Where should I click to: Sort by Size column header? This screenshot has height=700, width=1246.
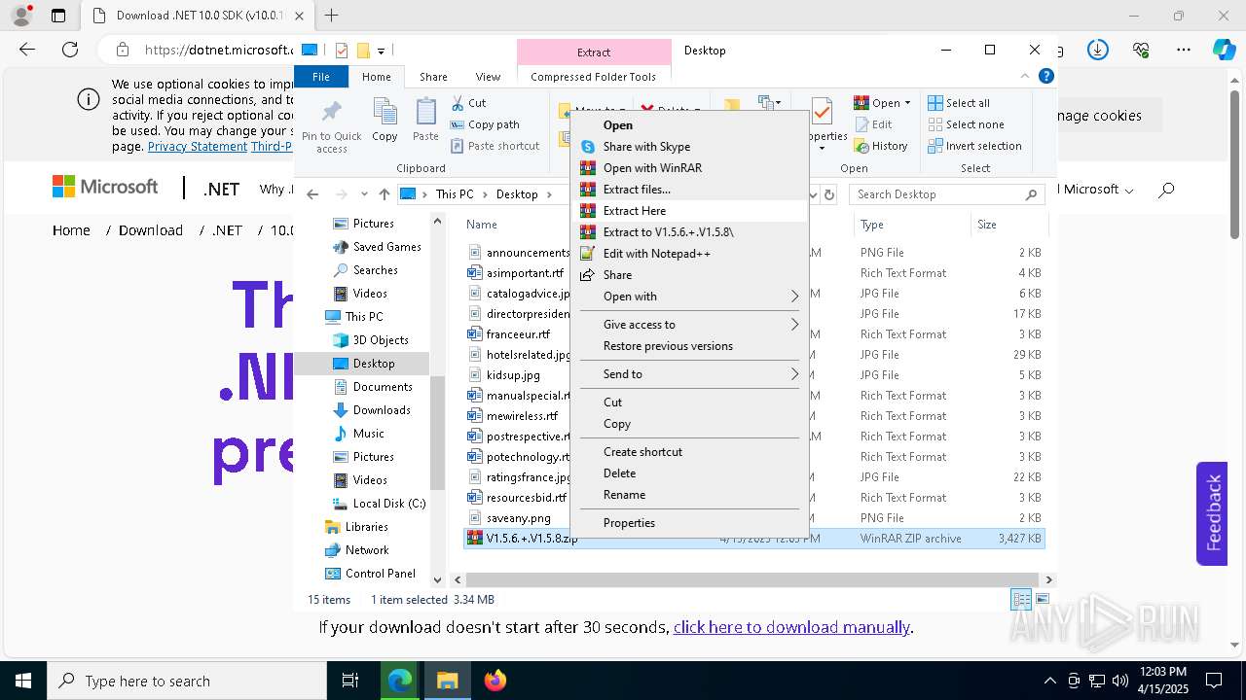(x=1008, y=225)
